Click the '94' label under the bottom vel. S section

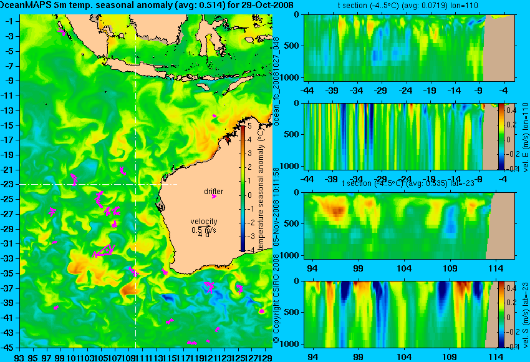(x=312, y=357)
